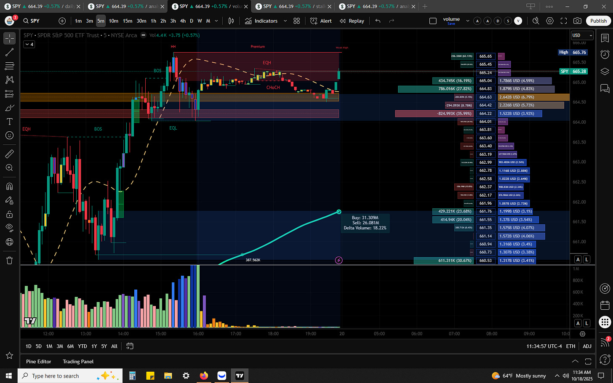Toggle log scale L on volume pane
The width and height of the screenshot is (613, 383).
click(x=586, y=323)
